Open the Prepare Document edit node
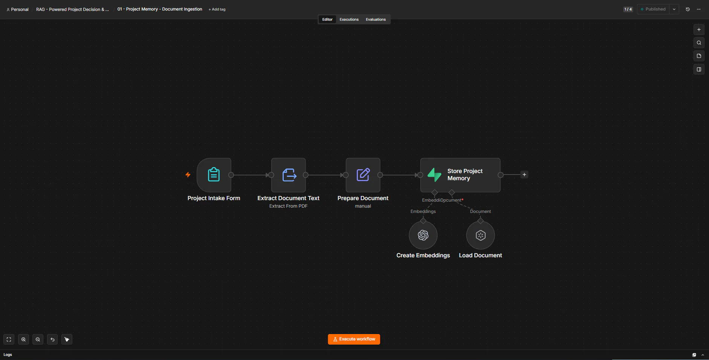This screenshot has width=709, height=360. (x=363, y=175)
